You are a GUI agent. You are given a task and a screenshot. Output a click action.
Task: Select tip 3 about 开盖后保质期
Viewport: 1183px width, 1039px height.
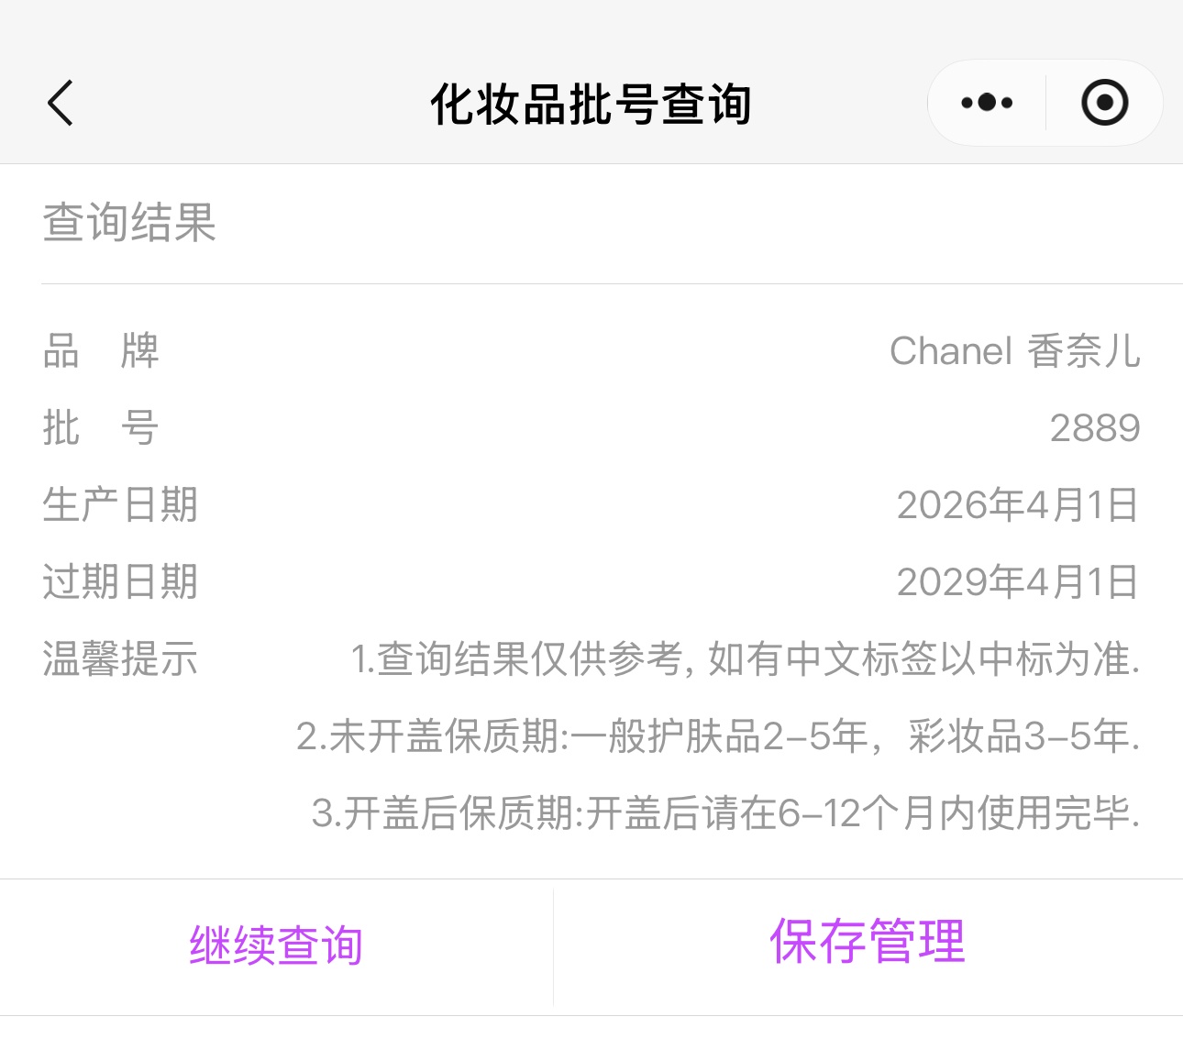coord(725,813)
